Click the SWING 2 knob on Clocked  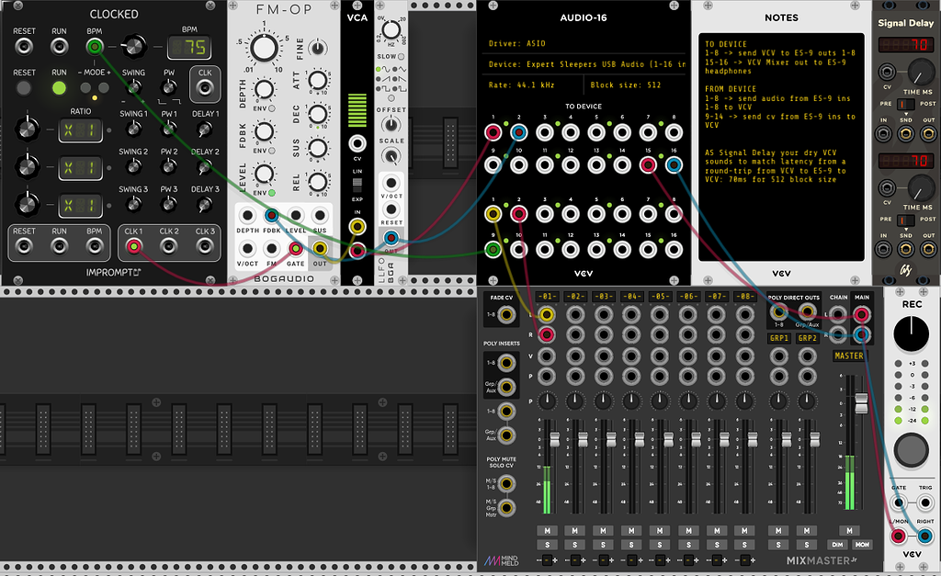(x=133, y=167)
